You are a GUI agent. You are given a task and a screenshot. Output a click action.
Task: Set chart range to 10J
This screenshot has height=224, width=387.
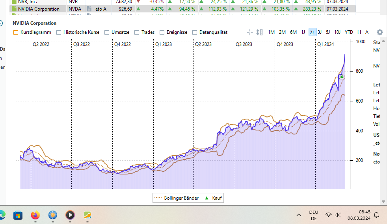(337, 32)
